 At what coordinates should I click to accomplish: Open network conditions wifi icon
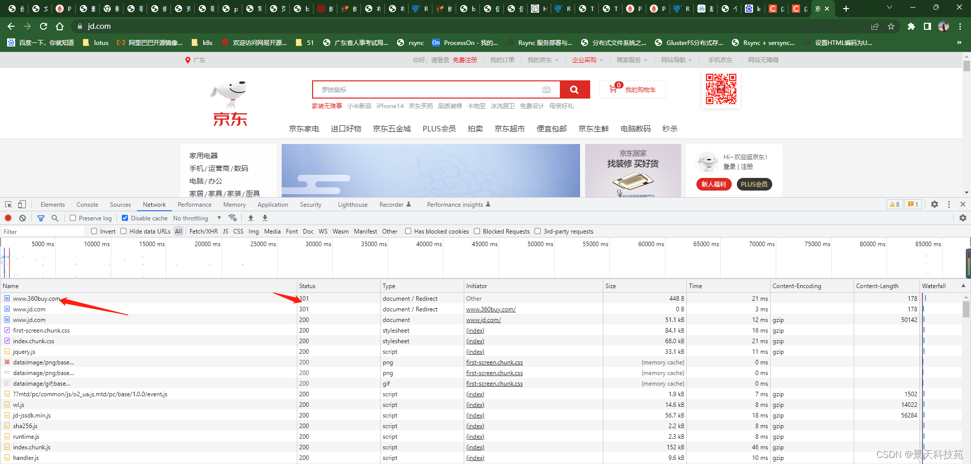(233, 218)
